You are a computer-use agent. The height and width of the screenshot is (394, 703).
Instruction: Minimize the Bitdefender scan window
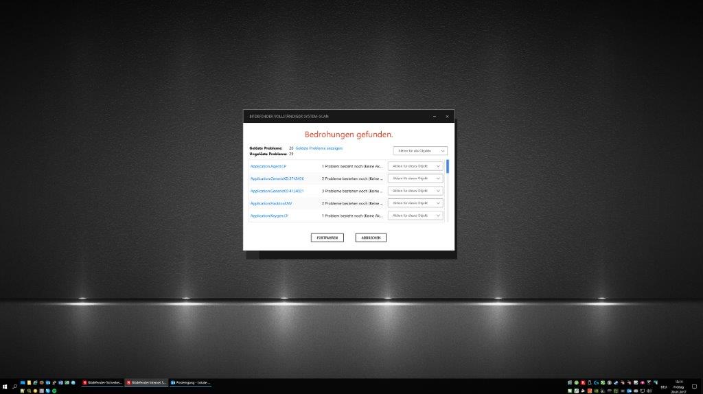[x=435, y=117]
